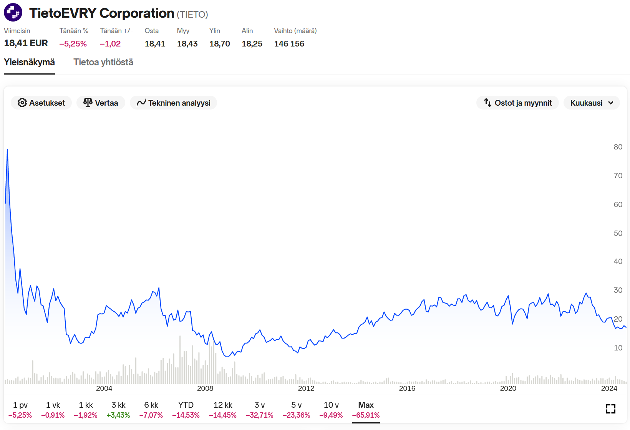Image resolution: width=630 pixels, height=430 pixels.
Task: Click Ostot ja myynnit arrows icon
Action: coord(488,103)
